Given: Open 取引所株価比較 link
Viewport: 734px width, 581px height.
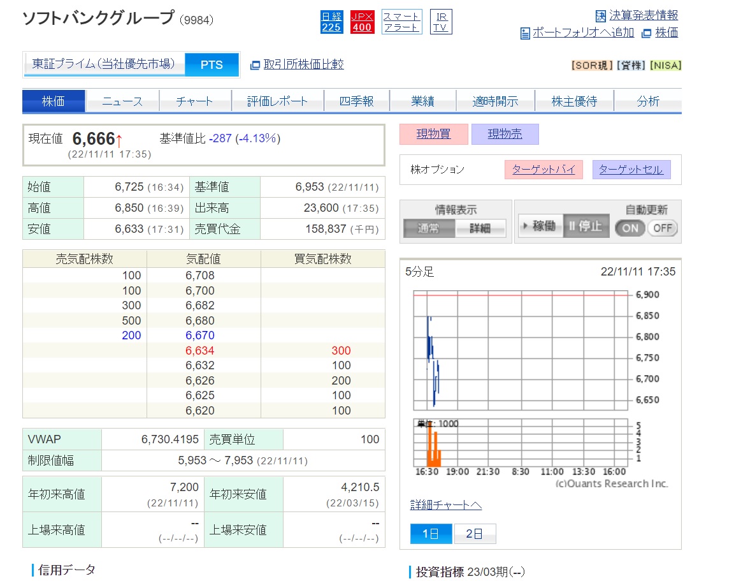Looking at the screenshot, I should click(304, 64).
